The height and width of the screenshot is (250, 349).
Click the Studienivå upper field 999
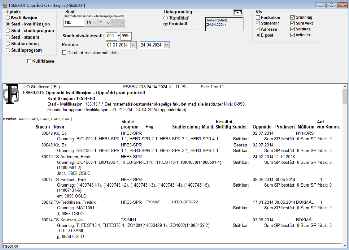[x=126, y=36]
